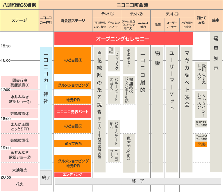Click the red オープニングセレモニー banner

(x=124, y=39)
